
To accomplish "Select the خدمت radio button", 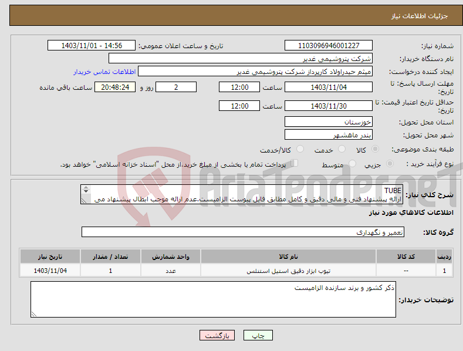I will (342, 149).
